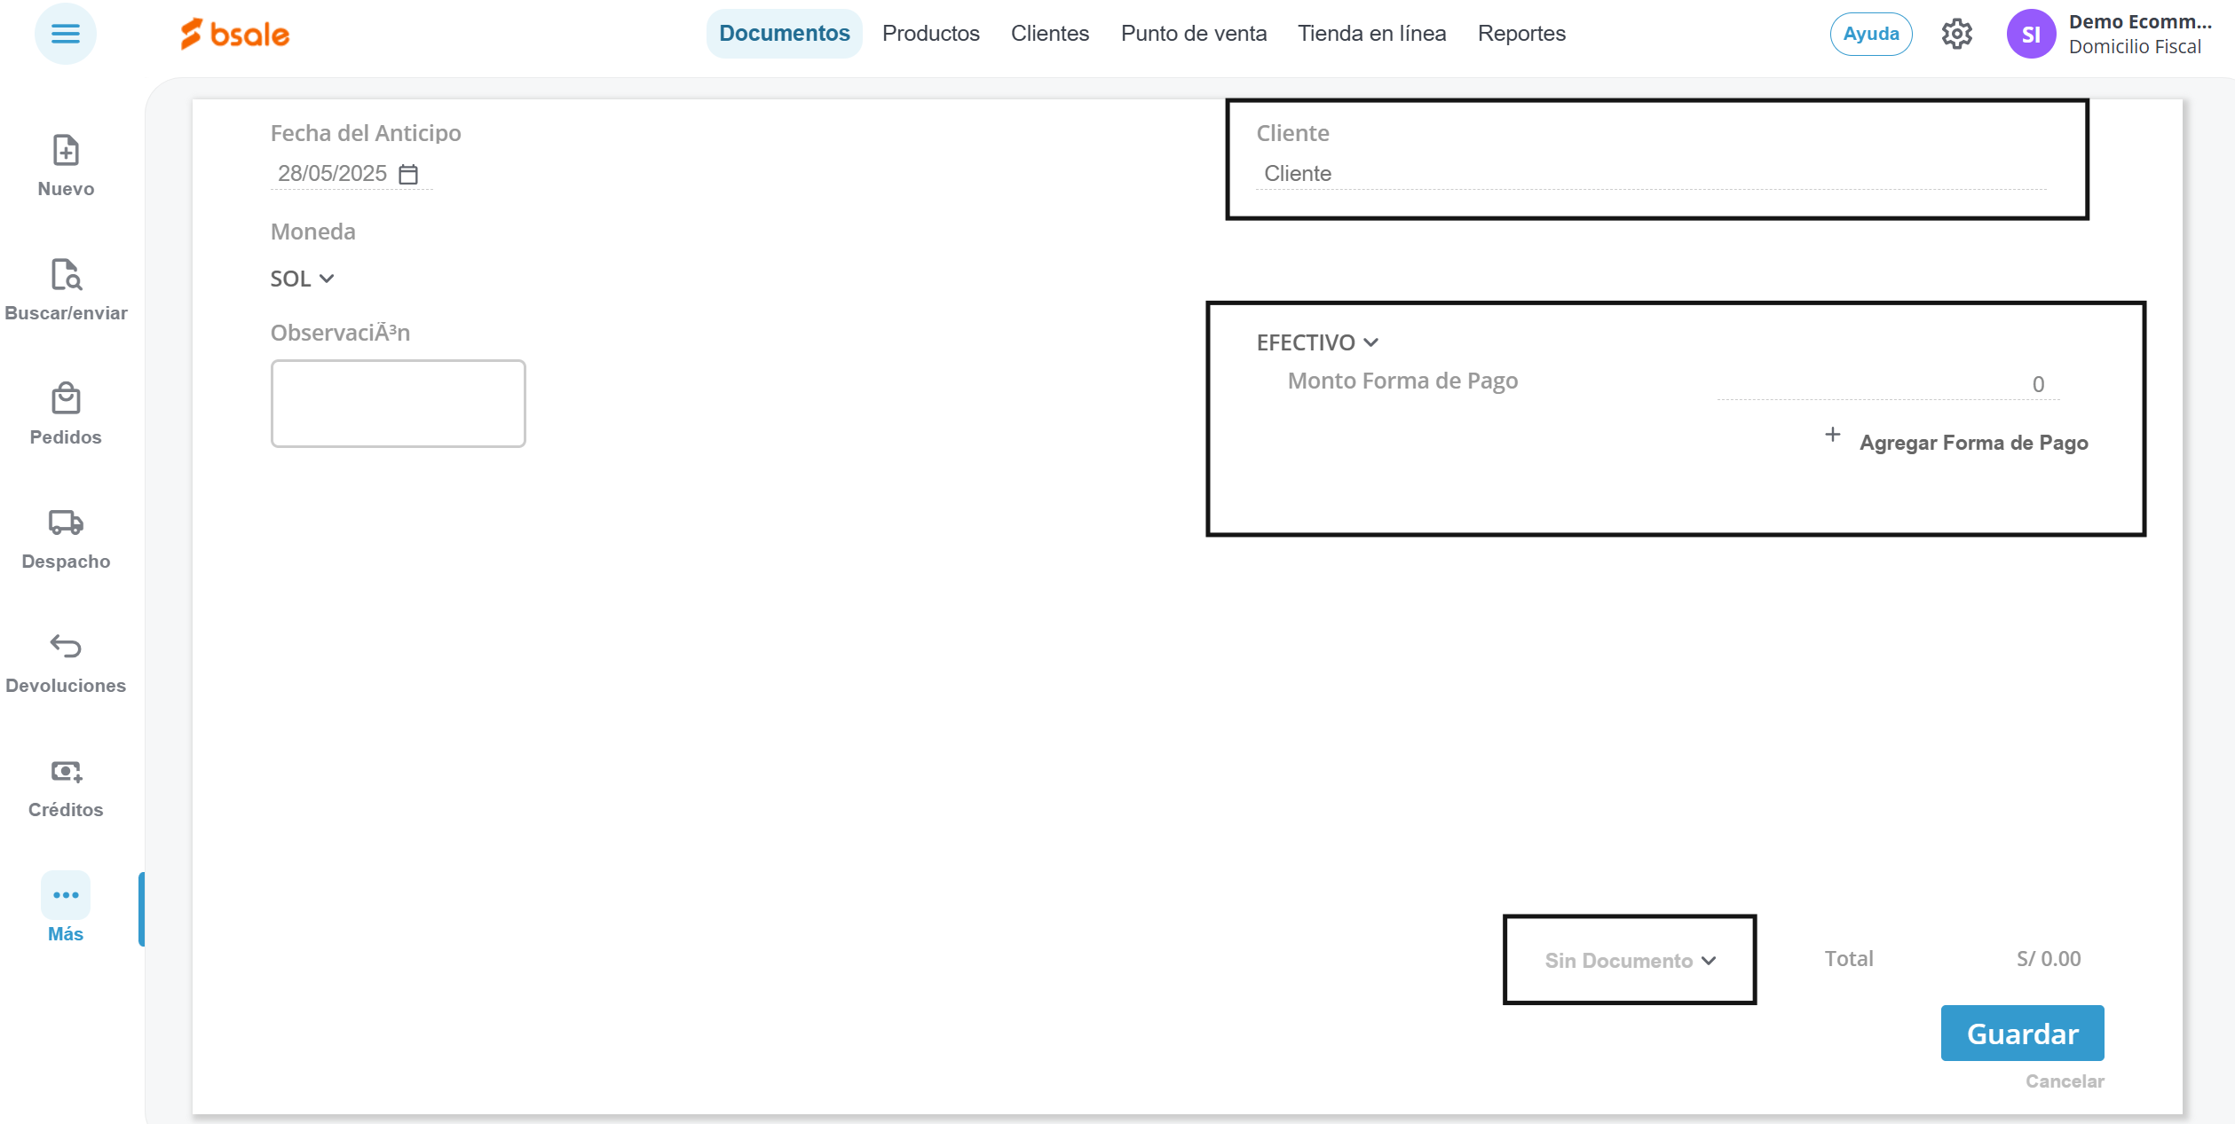The width and height of the screenshot is (2235, 1124).
Task: Click the Nuevo document icon
Action: click(x=66, y=151)
